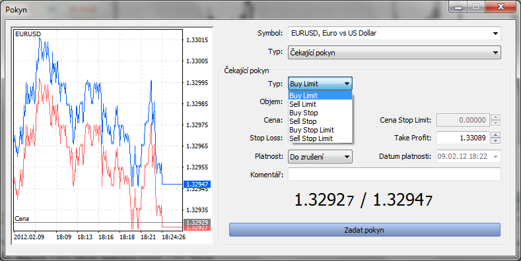Viewport: 521px width, 261px height.
Task: Select Sell Limit from the list
Action: (x=320, y=104)
